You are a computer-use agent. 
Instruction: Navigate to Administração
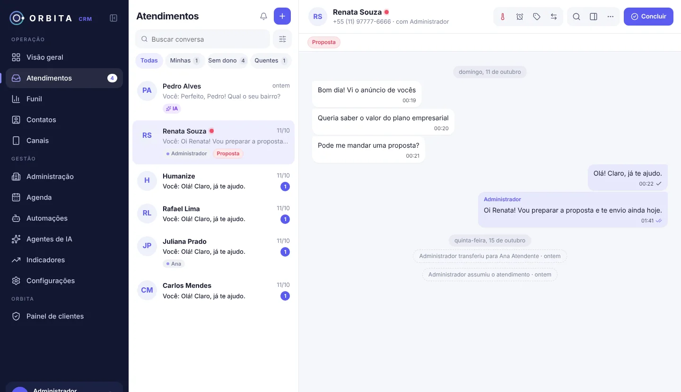pyautogui.click(x=64, y=177)
